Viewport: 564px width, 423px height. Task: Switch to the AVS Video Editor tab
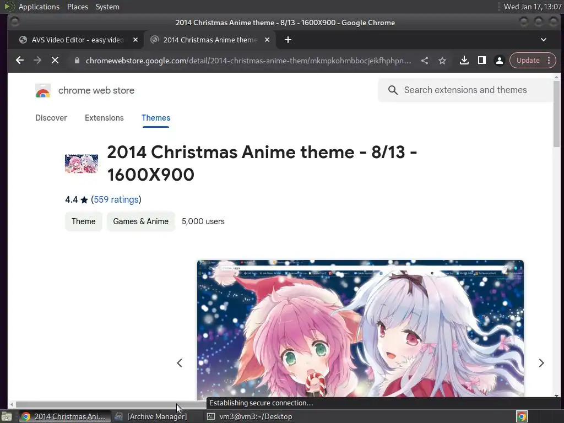click(x=77, y=40)
